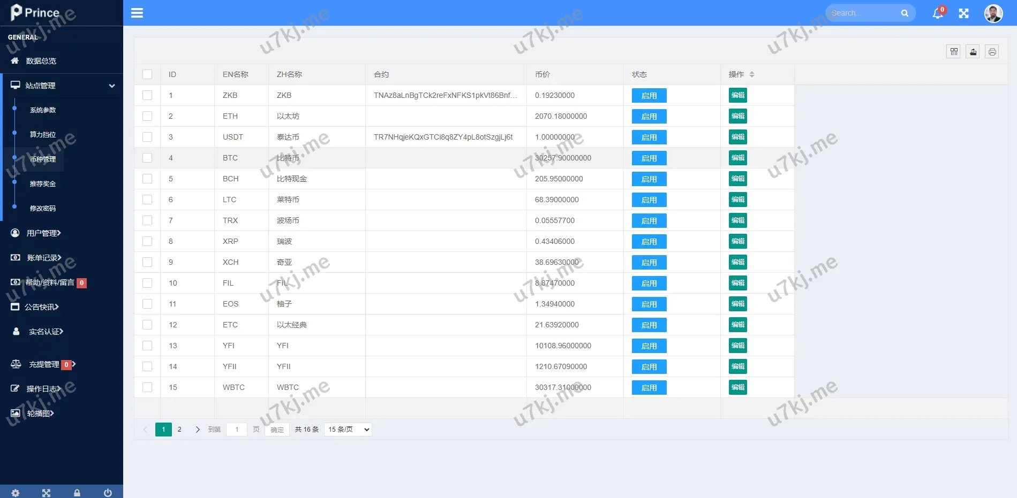The width and height of the screenshot is (1017, 498).
Task: Click the power logout icon in sidebar footer
Action: 108,493
